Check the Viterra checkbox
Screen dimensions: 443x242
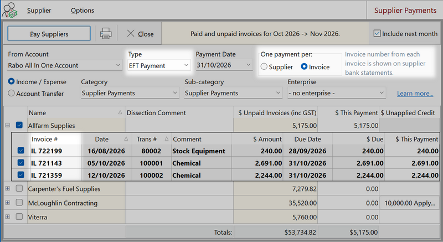[19, 217]
